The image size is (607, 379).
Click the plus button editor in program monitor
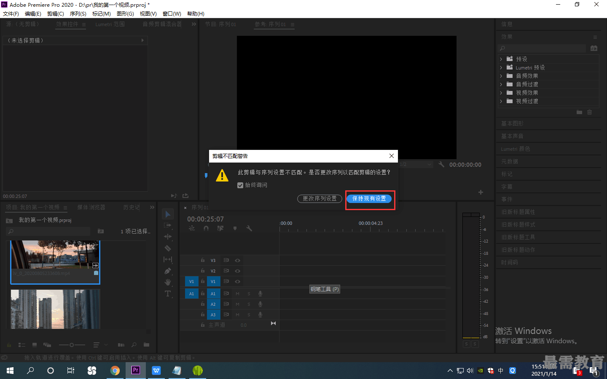coord(481,192)
